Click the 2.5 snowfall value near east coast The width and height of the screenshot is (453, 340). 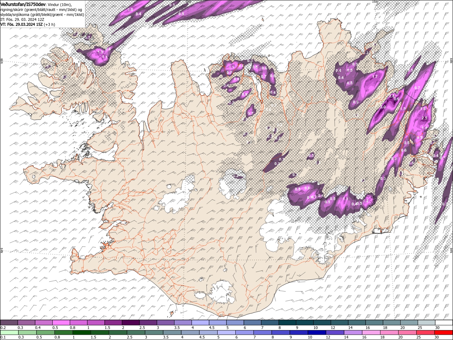click(x=425, y=118)
